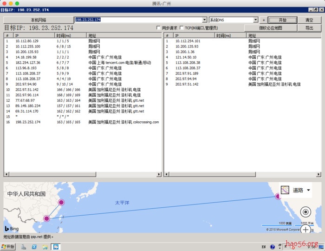Restore the inner 目标IP window
325x251 pixels.
coord(316,10)
